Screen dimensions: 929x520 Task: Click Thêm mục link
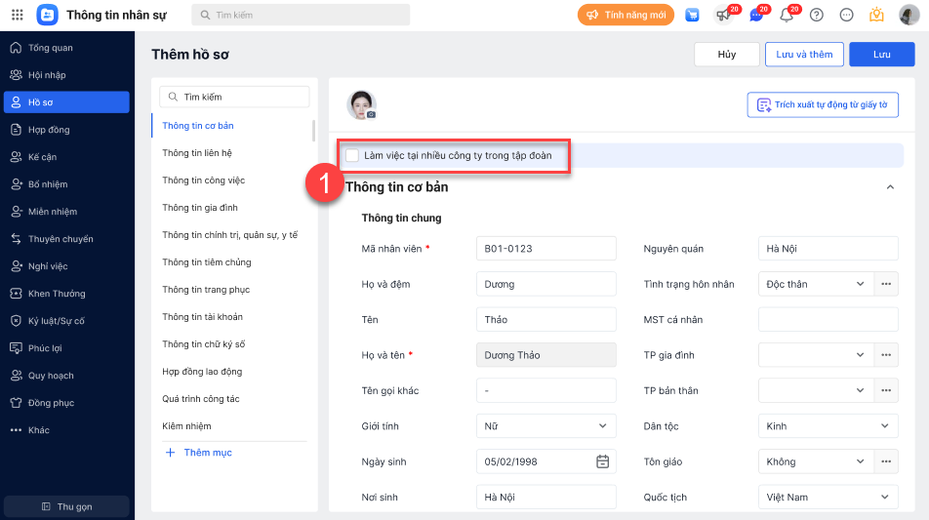pyautogui.click(x=199, y=453)
